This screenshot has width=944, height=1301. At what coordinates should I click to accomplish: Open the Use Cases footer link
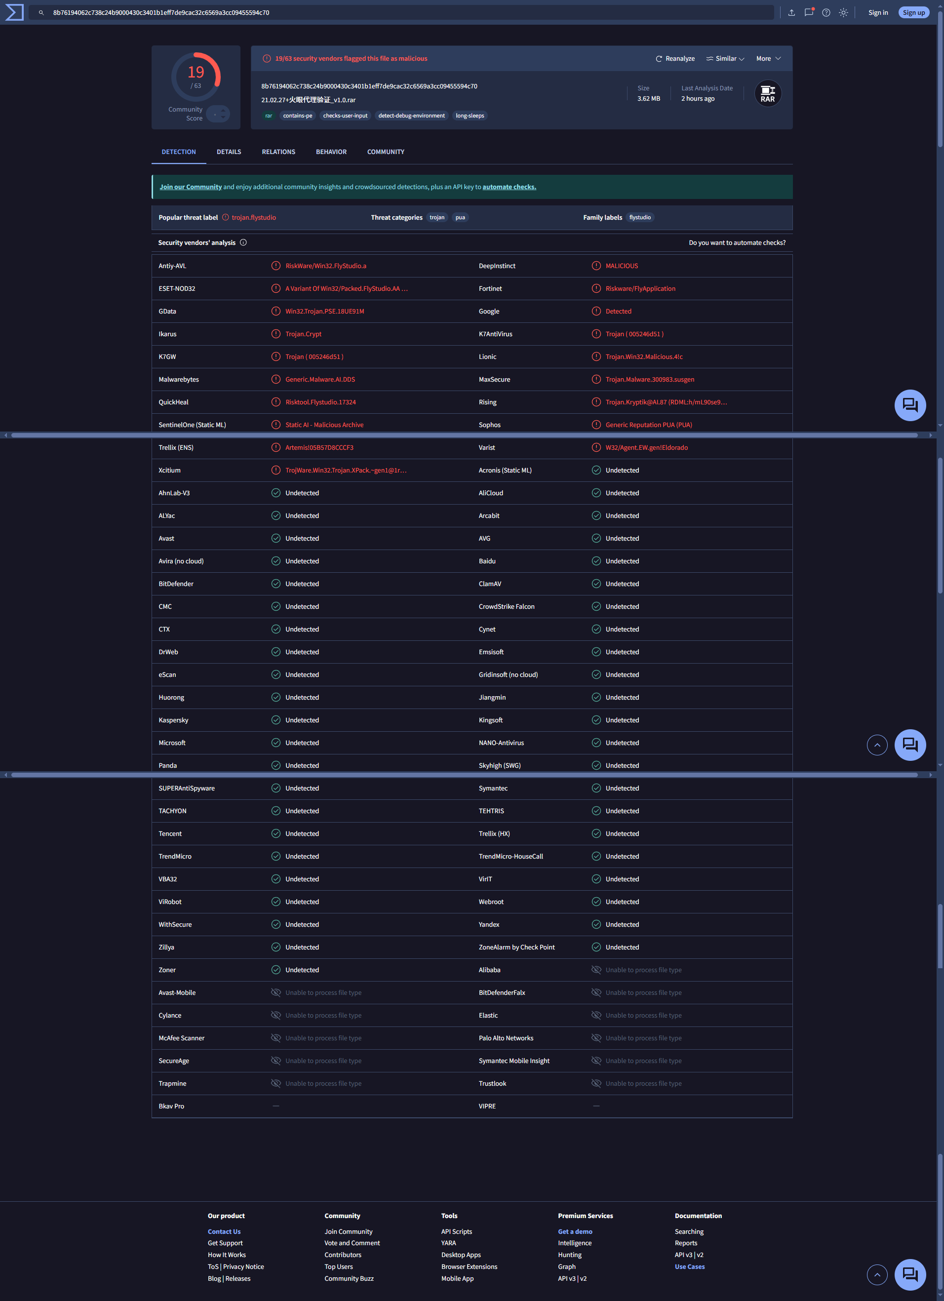click(x=690, y=1266)
